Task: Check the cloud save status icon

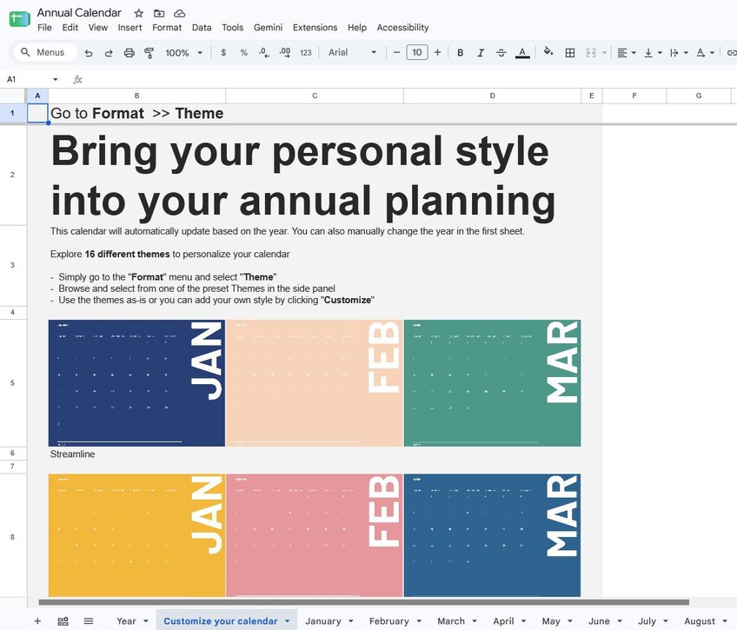Action: 179,13
